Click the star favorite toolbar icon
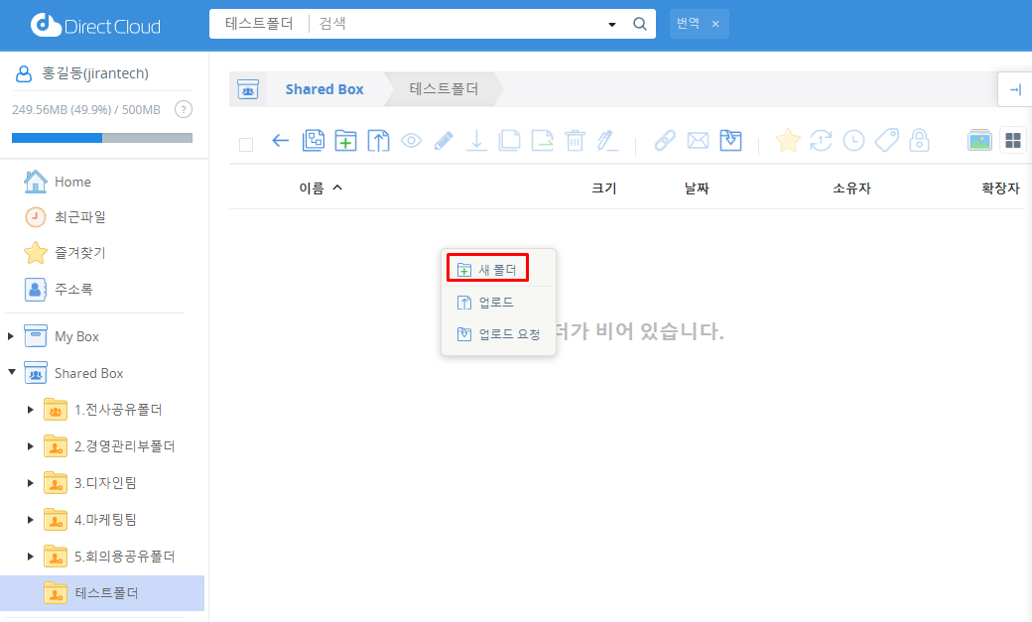 [x=788, y=141]
